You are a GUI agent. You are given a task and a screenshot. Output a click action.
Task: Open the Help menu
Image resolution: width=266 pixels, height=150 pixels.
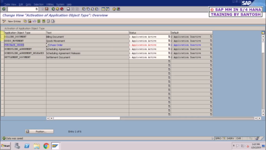click(69, 5)
